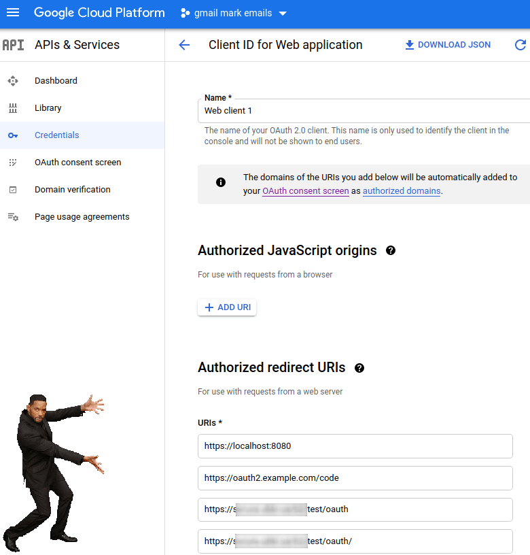The image size is (530, 555).
Task: Open help icon for Authorized redirect URIs
Action: tap(359, 368)
